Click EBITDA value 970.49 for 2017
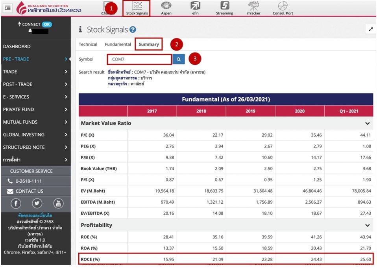Screen dimensions: 377x268 [x=167, y=202]
